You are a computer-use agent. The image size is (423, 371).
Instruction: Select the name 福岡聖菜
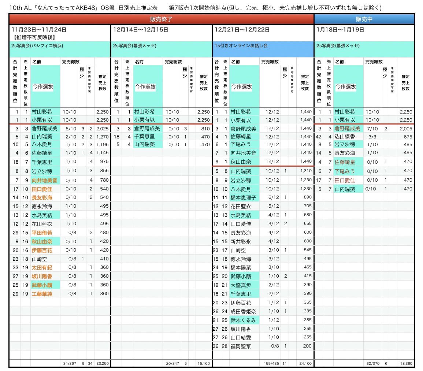(x=241, y=346)
